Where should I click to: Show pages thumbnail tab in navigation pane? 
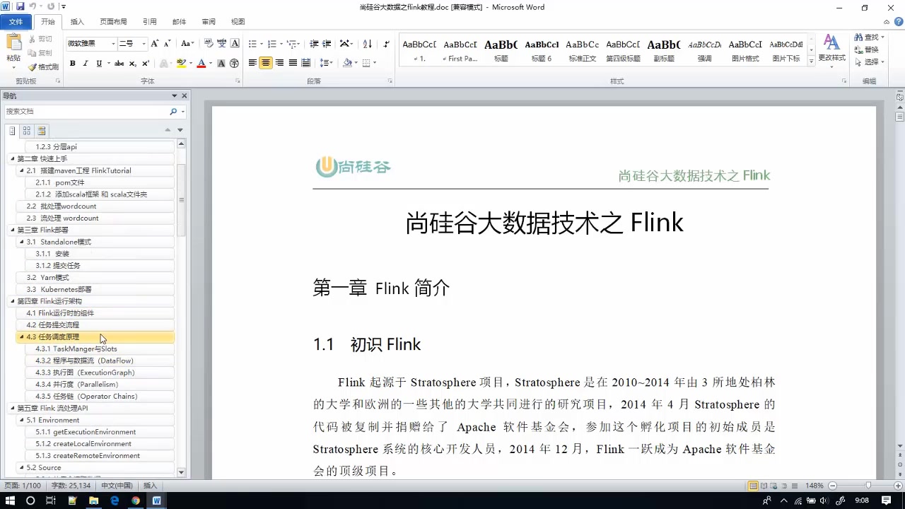[x=27, y=131]
